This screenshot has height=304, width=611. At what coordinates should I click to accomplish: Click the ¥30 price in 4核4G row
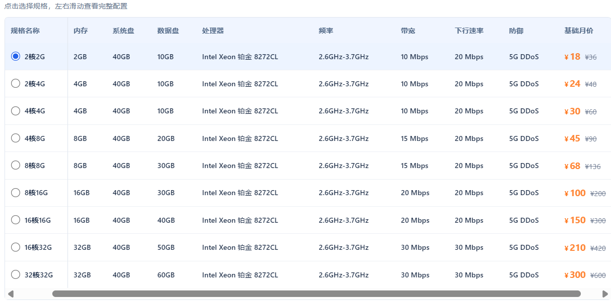point(572,111)
